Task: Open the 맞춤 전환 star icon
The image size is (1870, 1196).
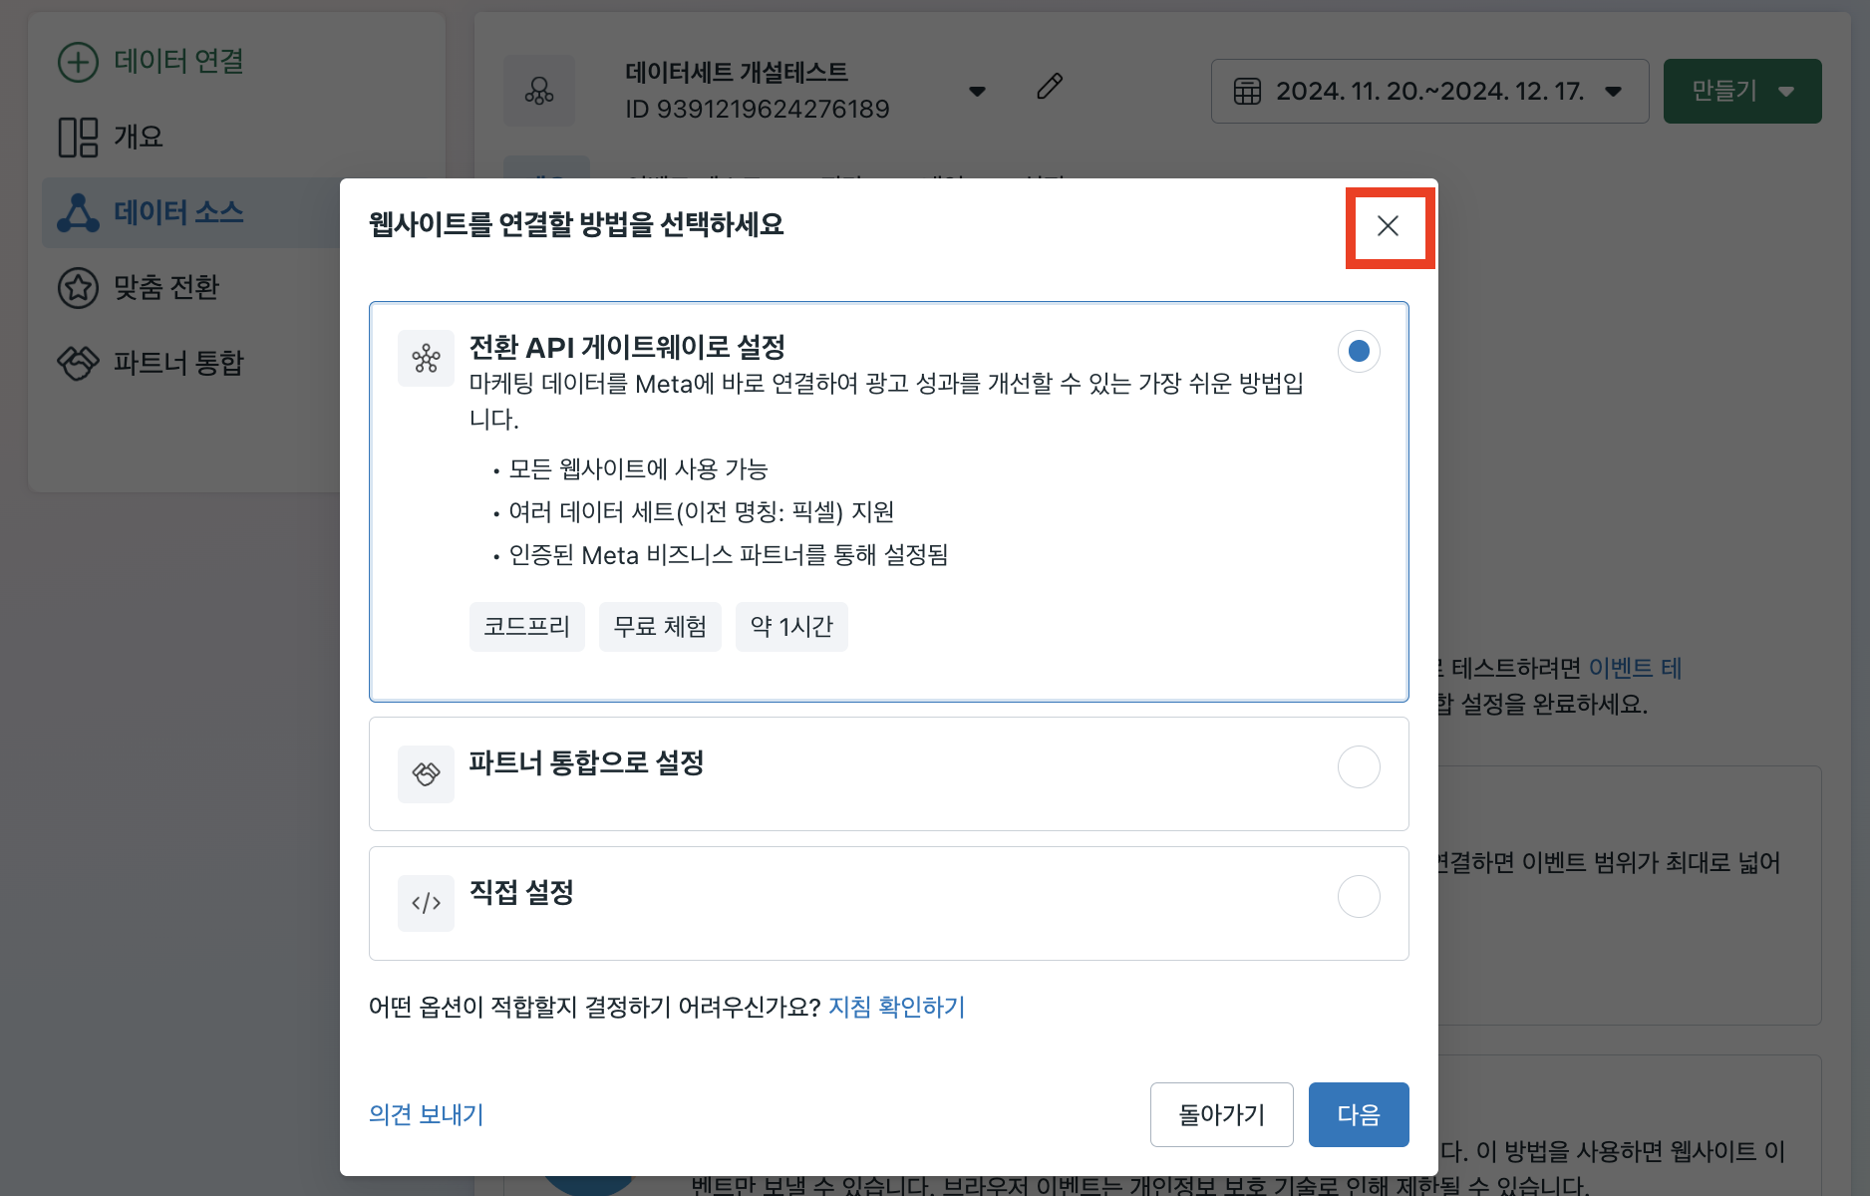Action: tap(78, 288)
